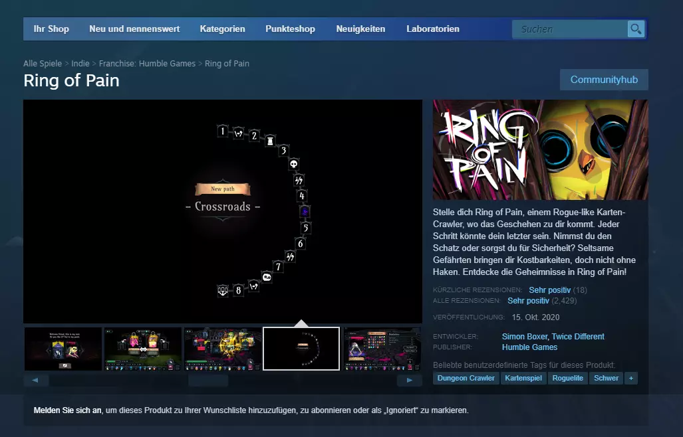Click the Ring of Pain breadcrumb
683x437 pixels.
coord(227,64)
